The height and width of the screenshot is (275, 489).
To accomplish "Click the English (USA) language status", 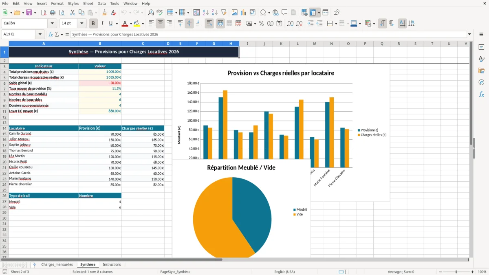I will pyautogui.click(x=284, y=272).
